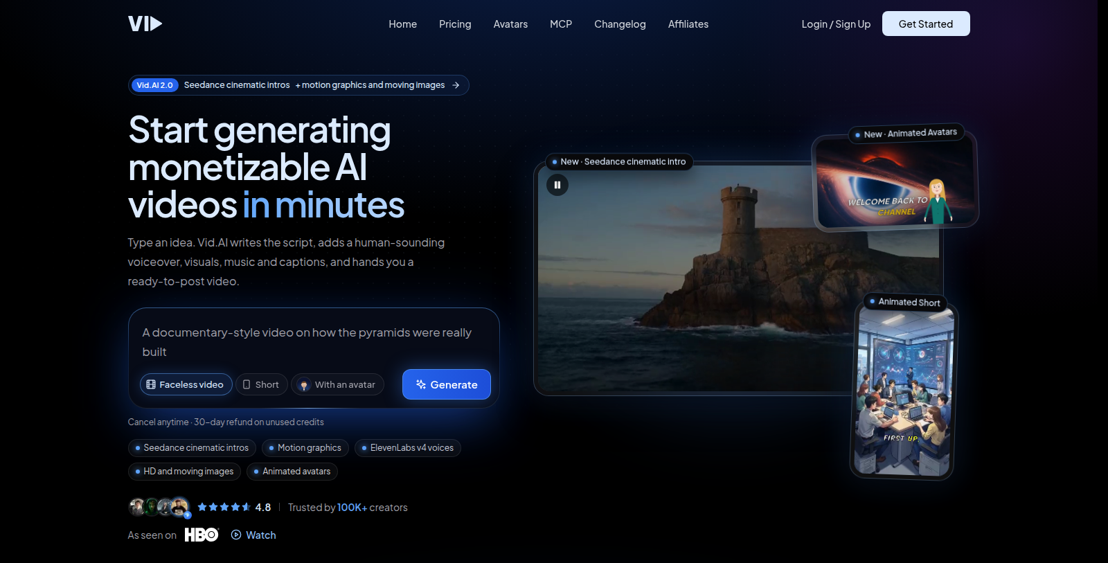Click the star rating icons
The height and width of the screenshot is (563, 1108).
224,507
